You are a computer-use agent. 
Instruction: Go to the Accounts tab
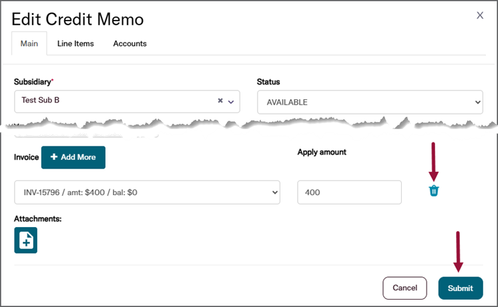(x=130, y=44)
